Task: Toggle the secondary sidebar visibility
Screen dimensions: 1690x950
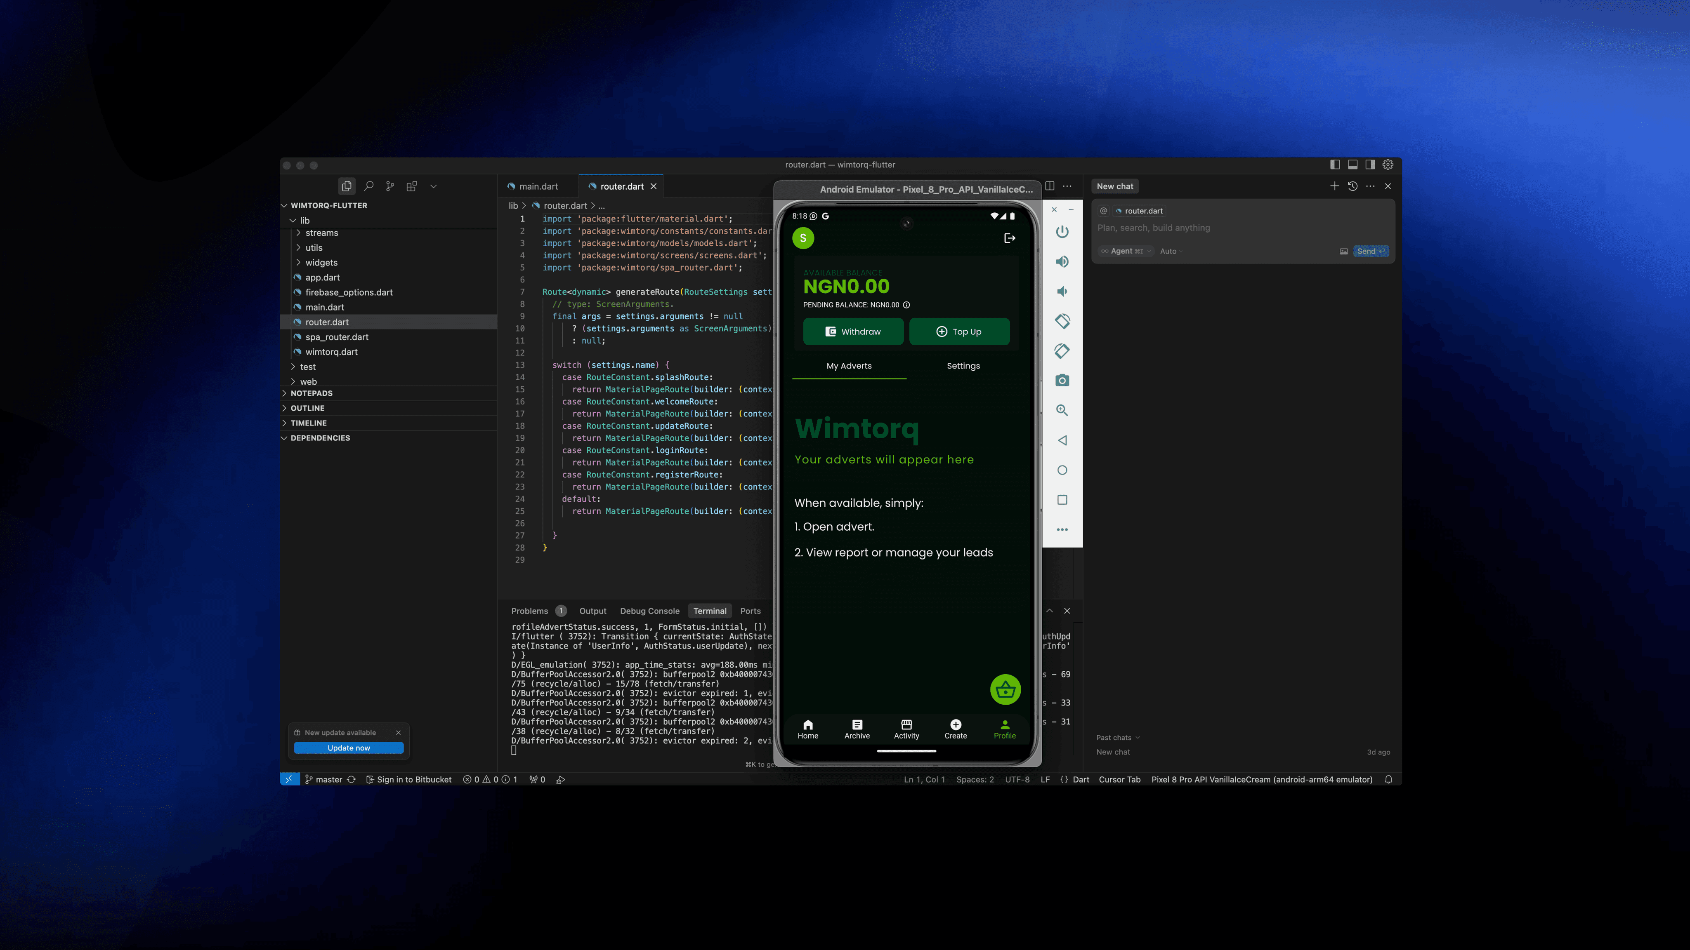Action: (x=1369, y=165)
